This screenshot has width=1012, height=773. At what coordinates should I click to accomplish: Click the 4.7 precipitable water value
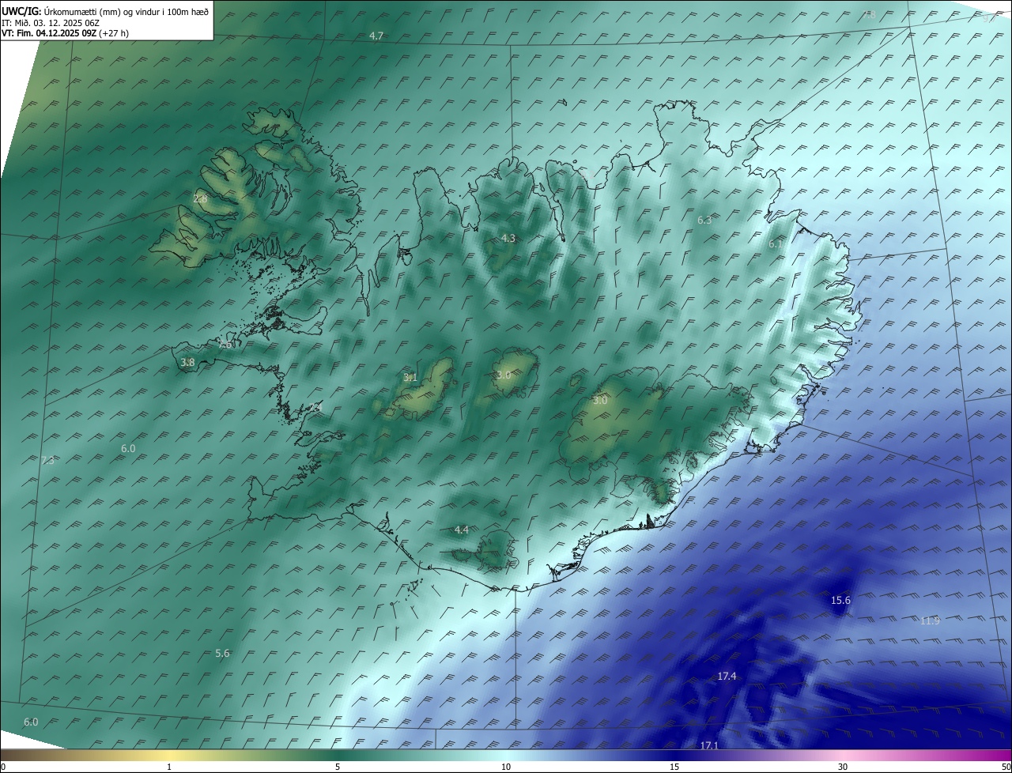pyautogui.click(x=376, y=36)
